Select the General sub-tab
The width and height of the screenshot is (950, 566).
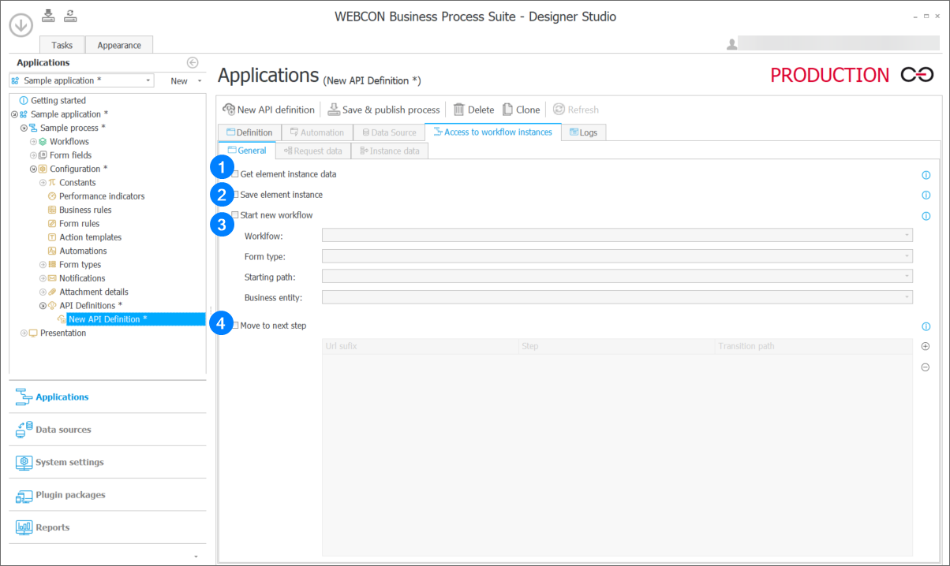(247, 151)
